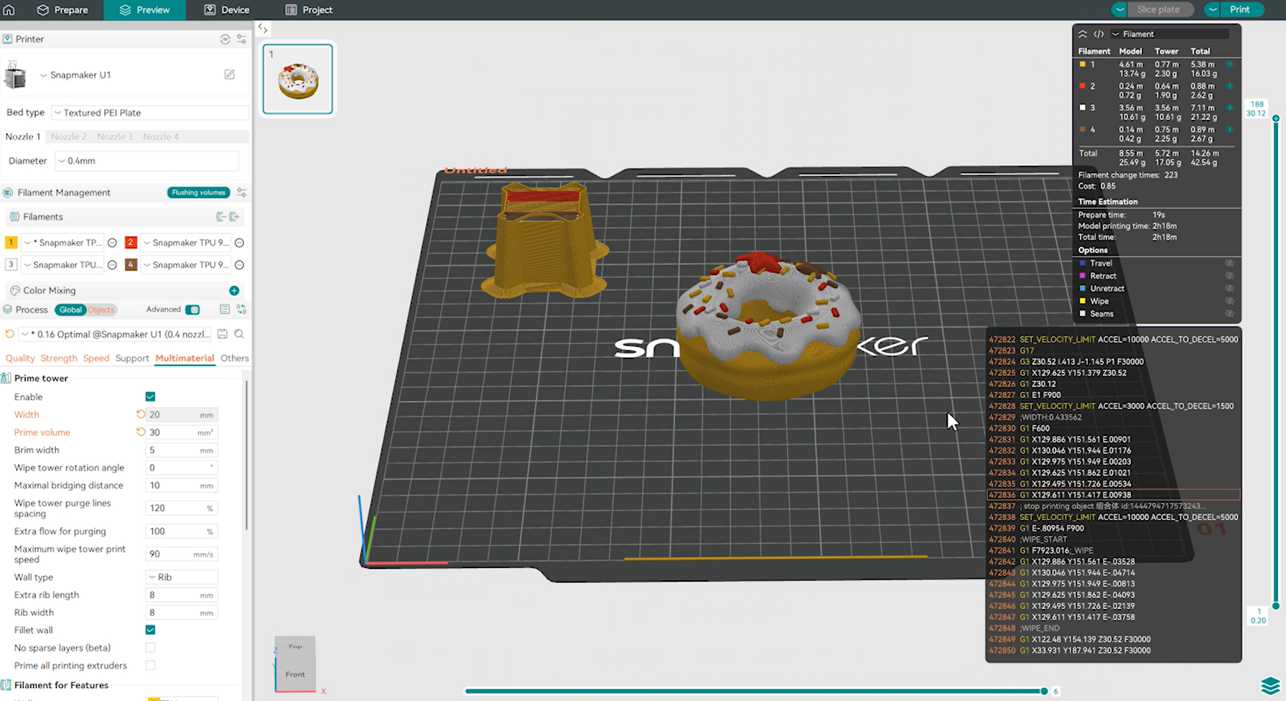This screenshot has height=701, width=1286.
Task: Reset the Prime volume value to default
Action: tap(141, 432)
